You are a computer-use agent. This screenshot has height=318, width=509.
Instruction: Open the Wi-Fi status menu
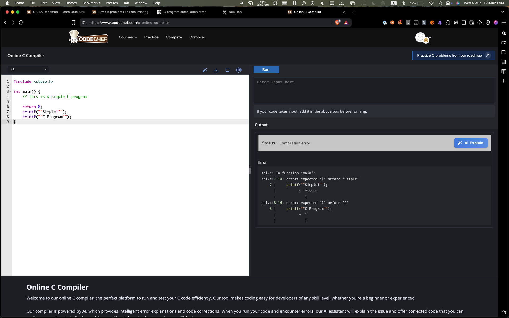[431, 3]
